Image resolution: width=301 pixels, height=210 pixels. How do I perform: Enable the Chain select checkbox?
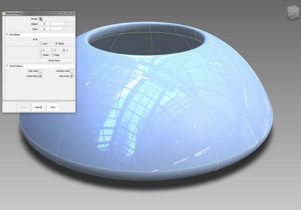pyautogui.click(x=40, y=71)
